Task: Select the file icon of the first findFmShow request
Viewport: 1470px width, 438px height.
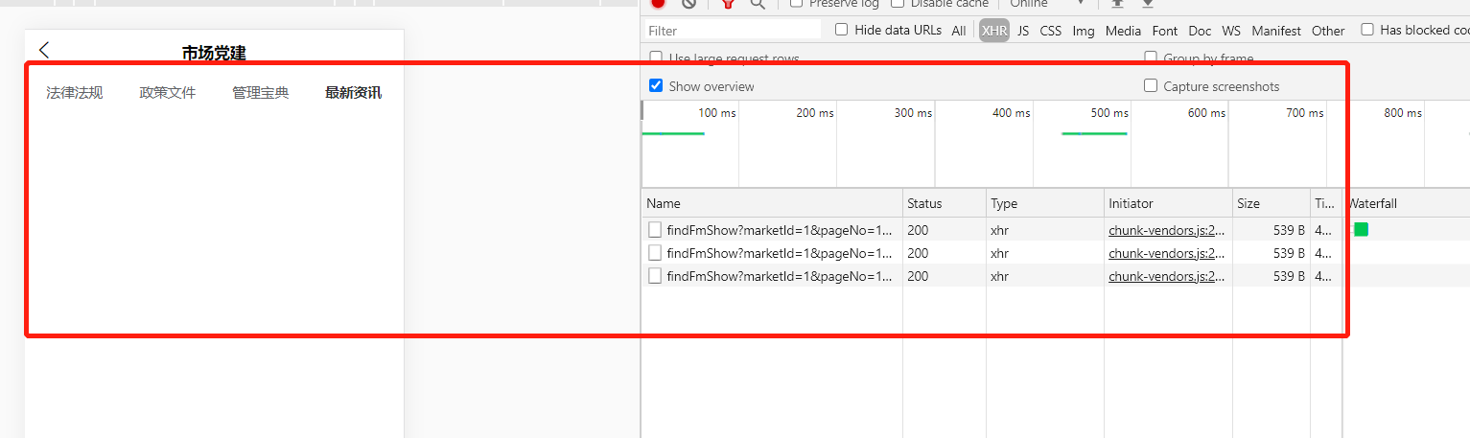Action: point(655,230)
